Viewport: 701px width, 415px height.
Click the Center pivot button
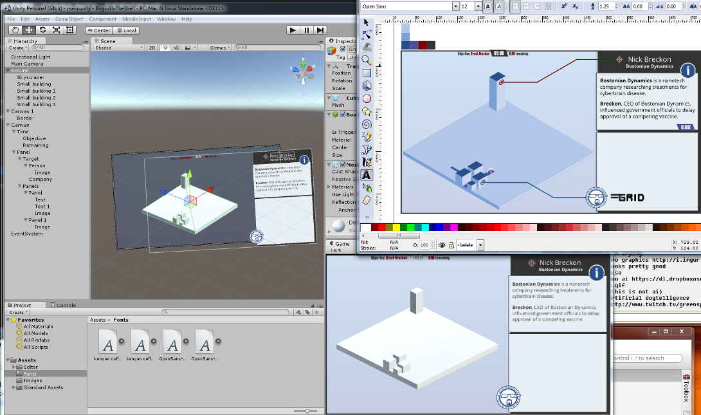click(x=99, y=30)
